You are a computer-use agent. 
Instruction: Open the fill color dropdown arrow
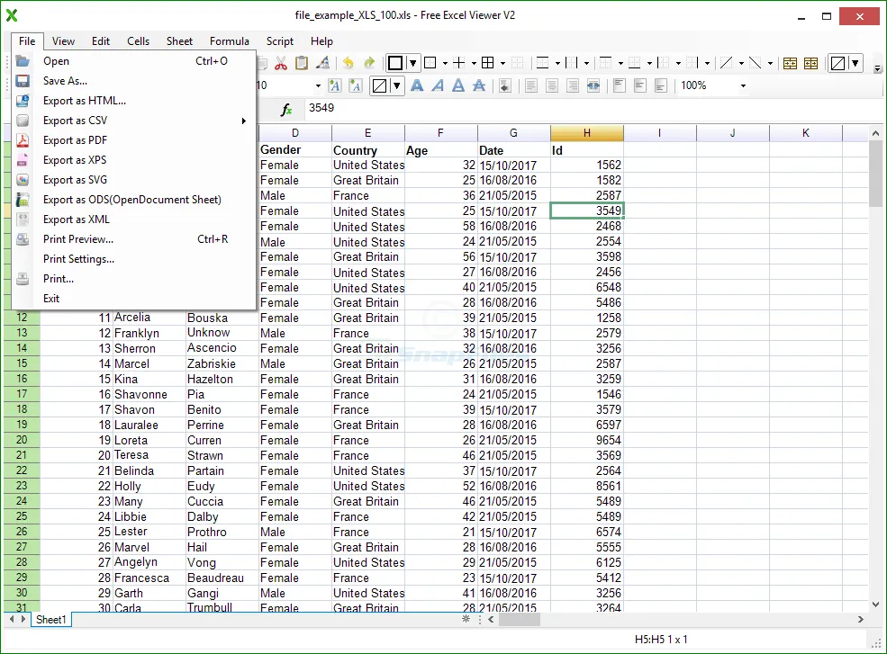click(x=396, y=86)
